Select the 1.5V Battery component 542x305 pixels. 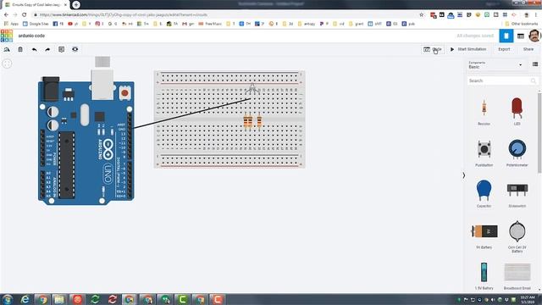[484, 275]
